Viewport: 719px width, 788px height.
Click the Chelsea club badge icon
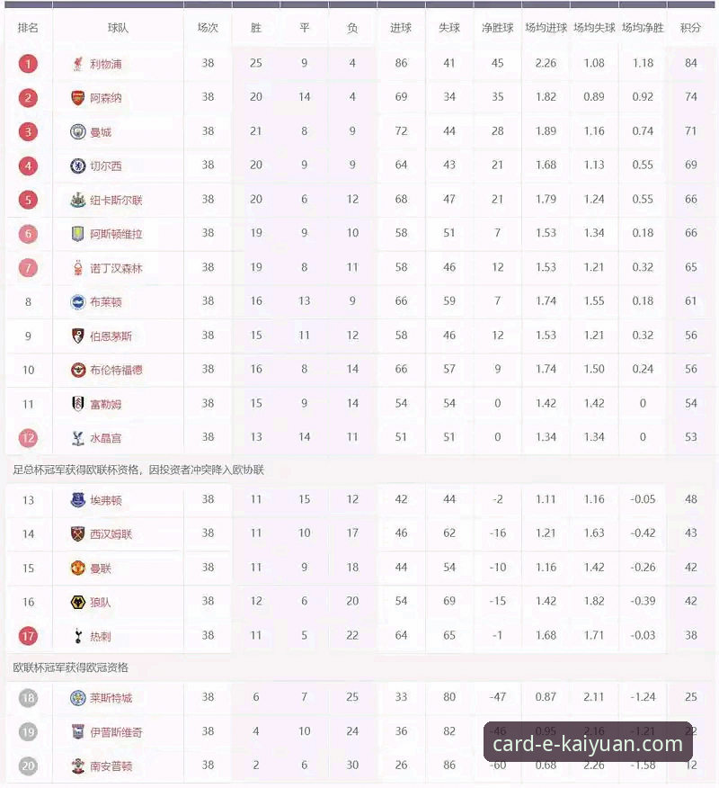coord(78,166)
